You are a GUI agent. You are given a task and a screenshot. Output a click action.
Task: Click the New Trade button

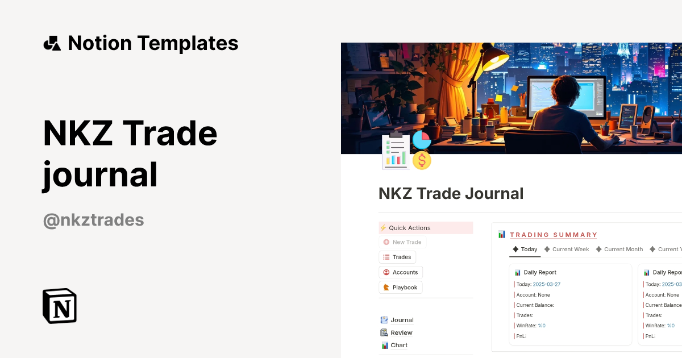(403, 242)
